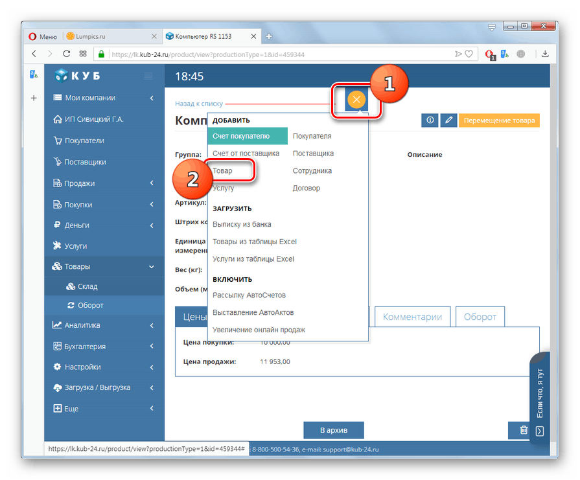Select Товар in the add menu

pyautogui.click(x=222, y=171)
